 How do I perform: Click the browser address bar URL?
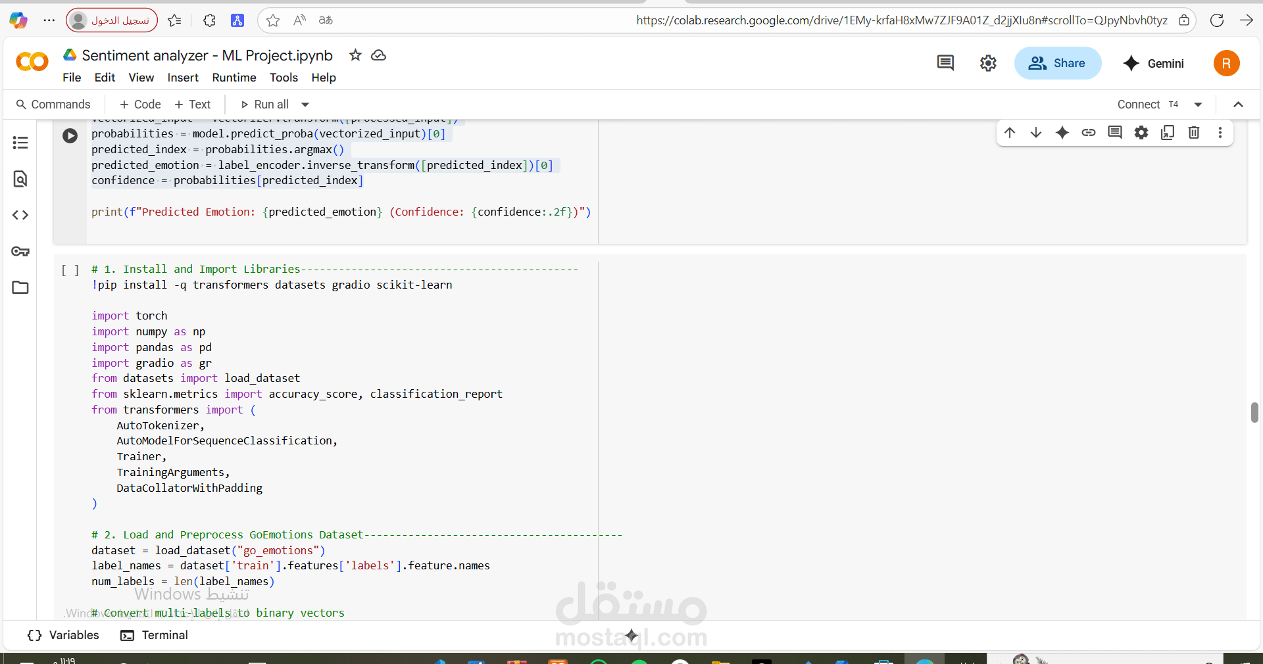tap(901, 20)
